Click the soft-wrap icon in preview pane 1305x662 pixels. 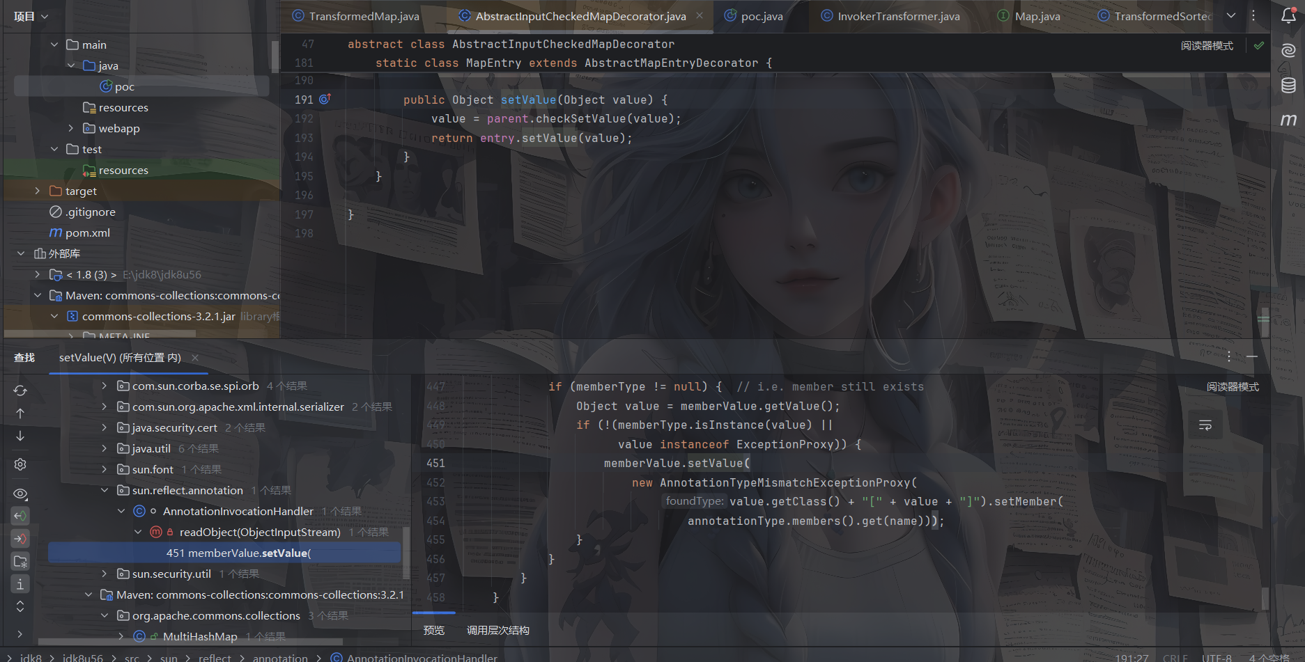point(1205,425)
